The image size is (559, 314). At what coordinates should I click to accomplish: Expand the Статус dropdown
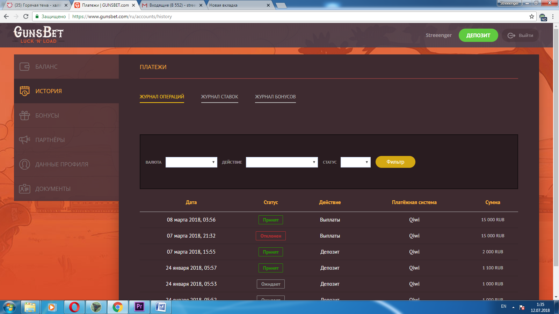click(x=356, y=162)
